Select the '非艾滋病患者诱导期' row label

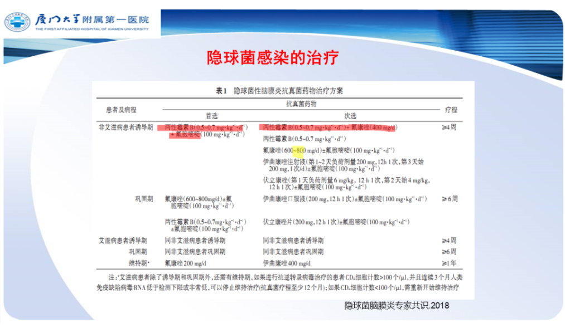click(x=125, y=128)
